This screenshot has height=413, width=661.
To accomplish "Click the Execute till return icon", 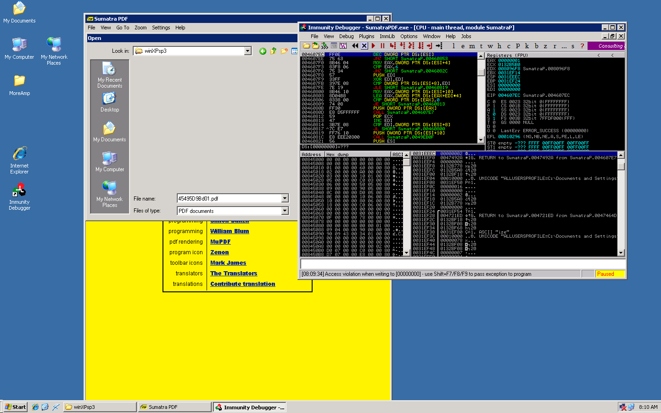I will click(429, 46).
